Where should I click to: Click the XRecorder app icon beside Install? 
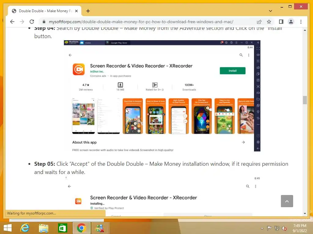(79, 69)
